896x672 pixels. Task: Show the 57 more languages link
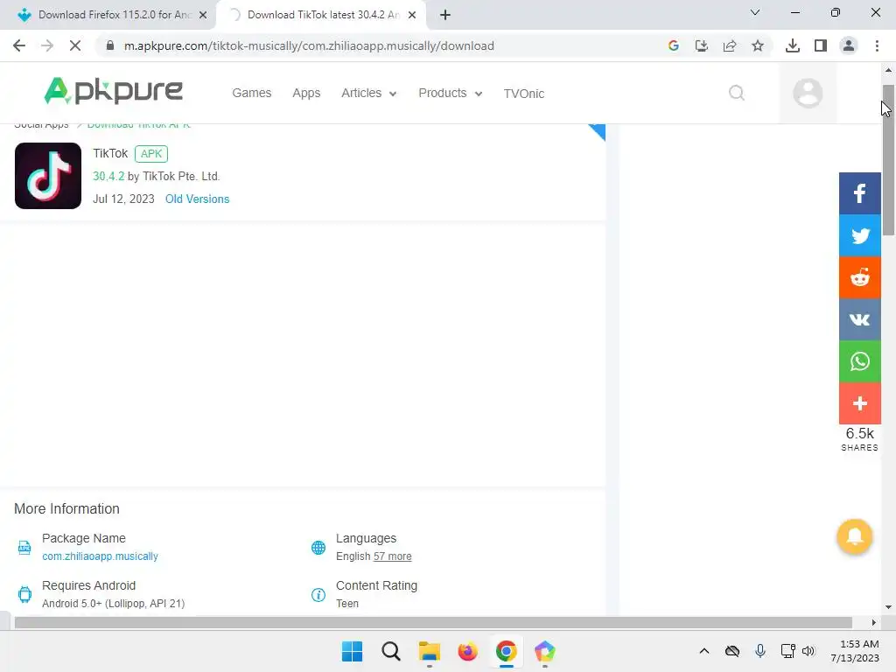click(393, 556)
